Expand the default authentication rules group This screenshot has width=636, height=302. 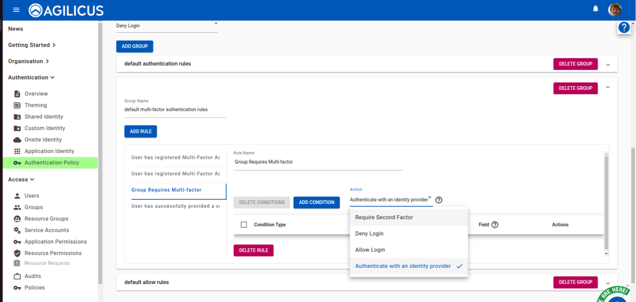tap(608, 64)
